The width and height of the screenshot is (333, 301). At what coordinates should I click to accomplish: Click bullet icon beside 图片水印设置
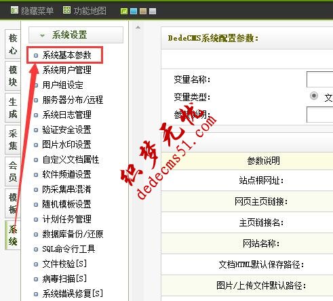[x=36, y=145]
